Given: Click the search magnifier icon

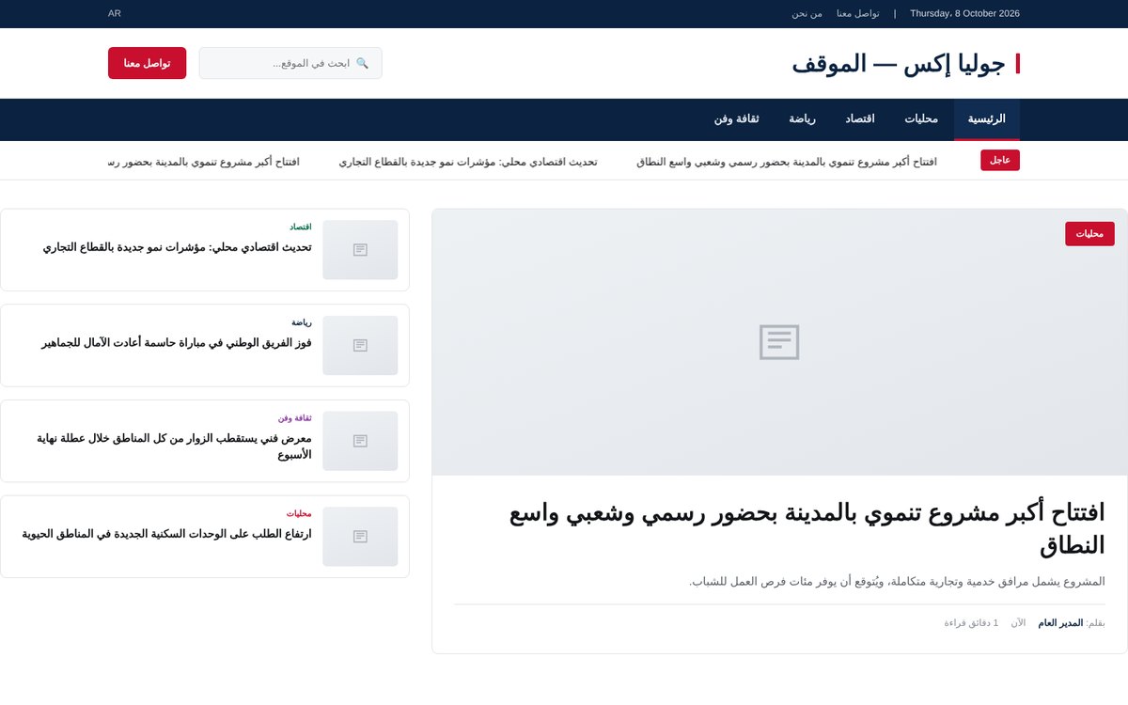Looking at the screenshot, I should [362, 63].
